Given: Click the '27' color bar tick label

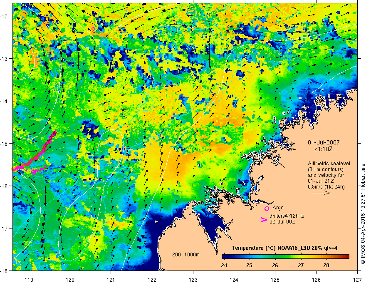Looking at the screenshot, I should click(301, 265).
